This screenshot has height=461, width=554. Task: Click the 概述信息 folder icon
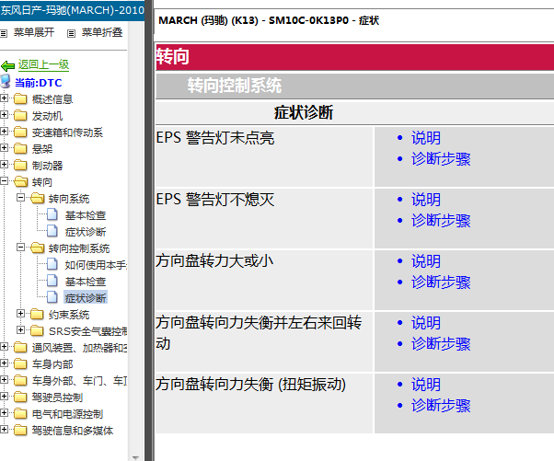click(20, 98)
